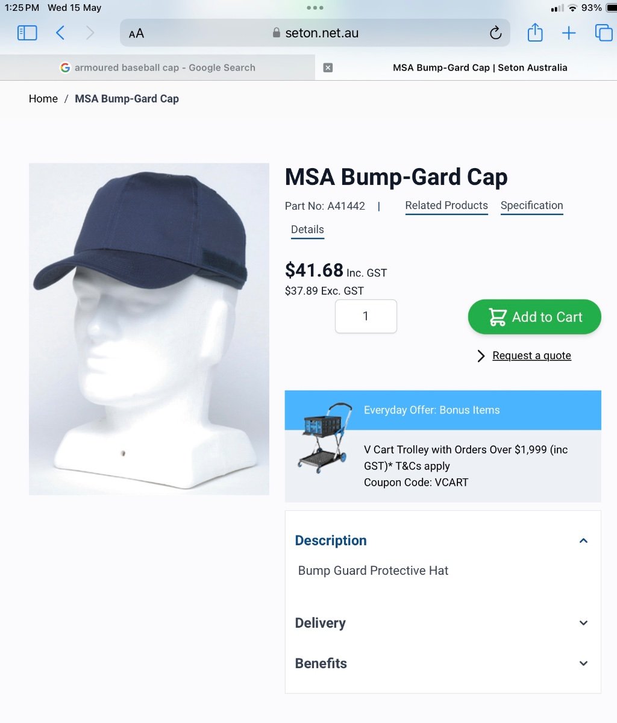Close the MSA Bump-Gard Cap tab
The height and width of the screenshot is (723, 617).
pyautogui.click(x=328, y=67)
